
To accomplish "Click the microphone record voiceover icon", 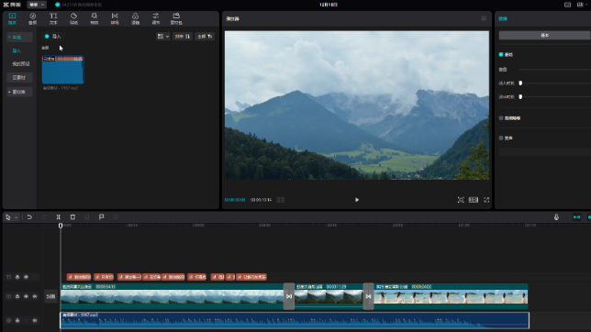I will pyautogui.click(x=556, y=217).
